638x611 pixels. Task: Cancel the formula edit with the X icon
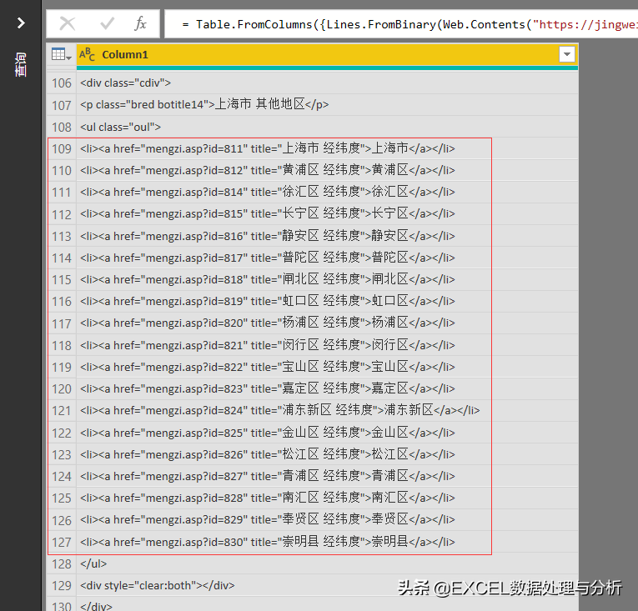click(68, 23)
